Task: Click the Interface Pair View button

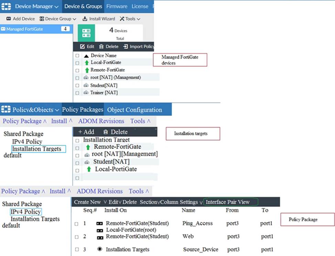Action: 227,202
